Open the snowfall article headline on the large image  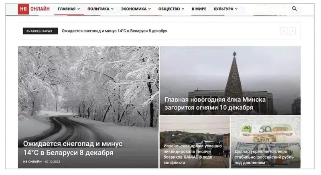coord(73,148)
